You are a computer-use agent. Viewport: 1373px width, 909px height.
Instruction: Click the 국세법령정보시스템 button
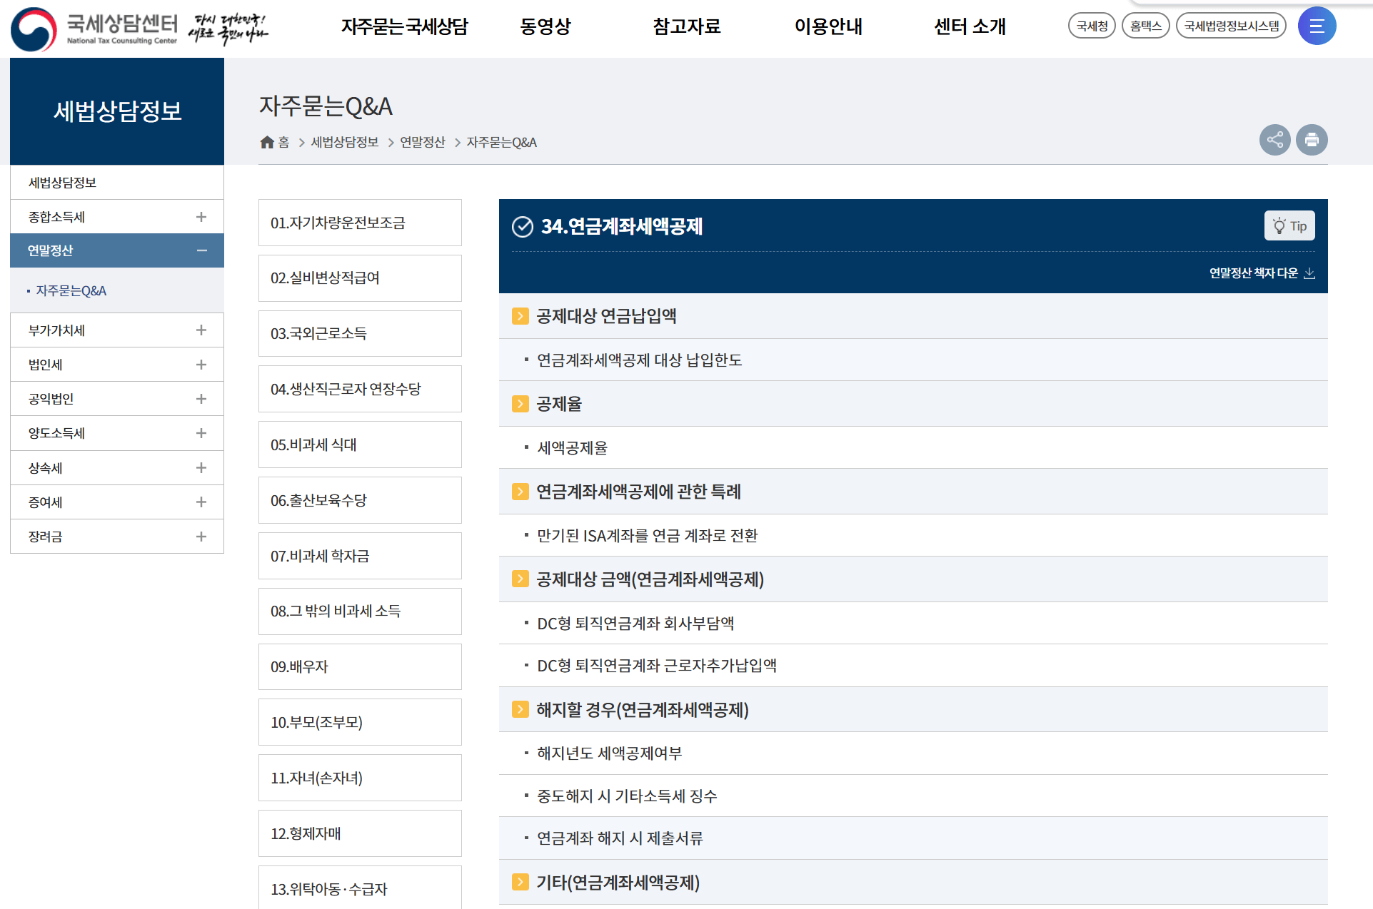[x=1231, y=24]
